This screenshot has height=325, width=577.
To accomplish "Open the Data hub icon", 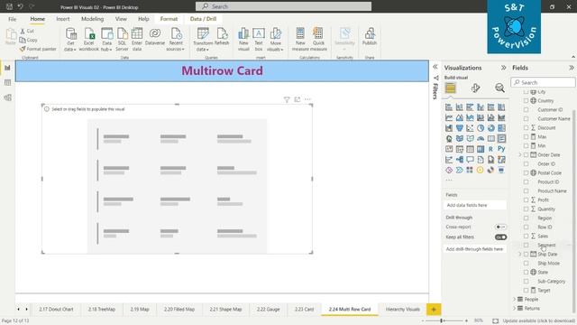I will 106,40.
